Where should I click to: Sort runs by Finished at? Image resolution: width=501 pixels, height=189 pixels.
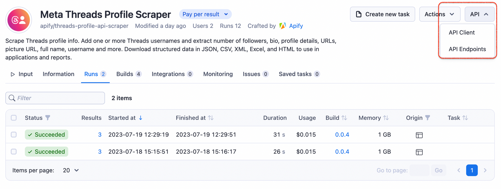coord(211,118)
